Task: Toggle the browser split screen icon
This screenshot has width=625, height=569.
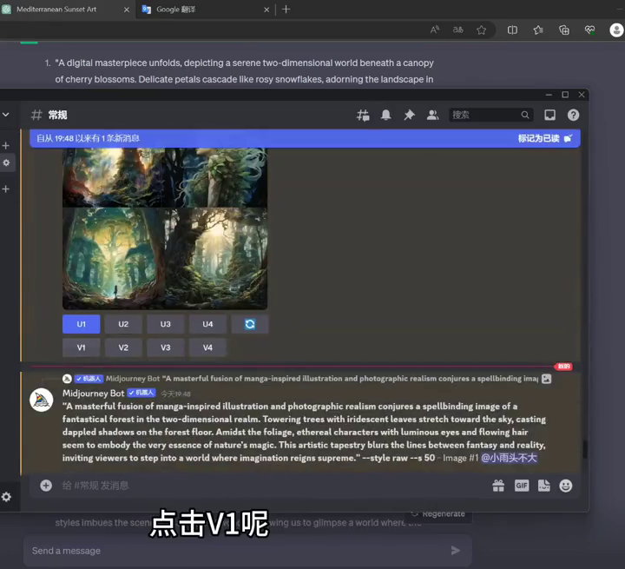Action: coord(512,30)
